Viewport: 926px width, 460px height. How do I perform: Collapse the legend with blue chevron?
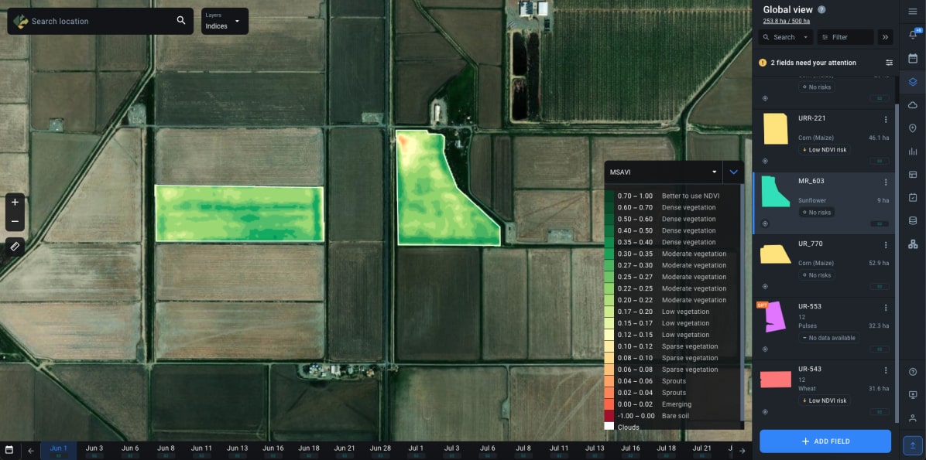click(x=733, y=172)
